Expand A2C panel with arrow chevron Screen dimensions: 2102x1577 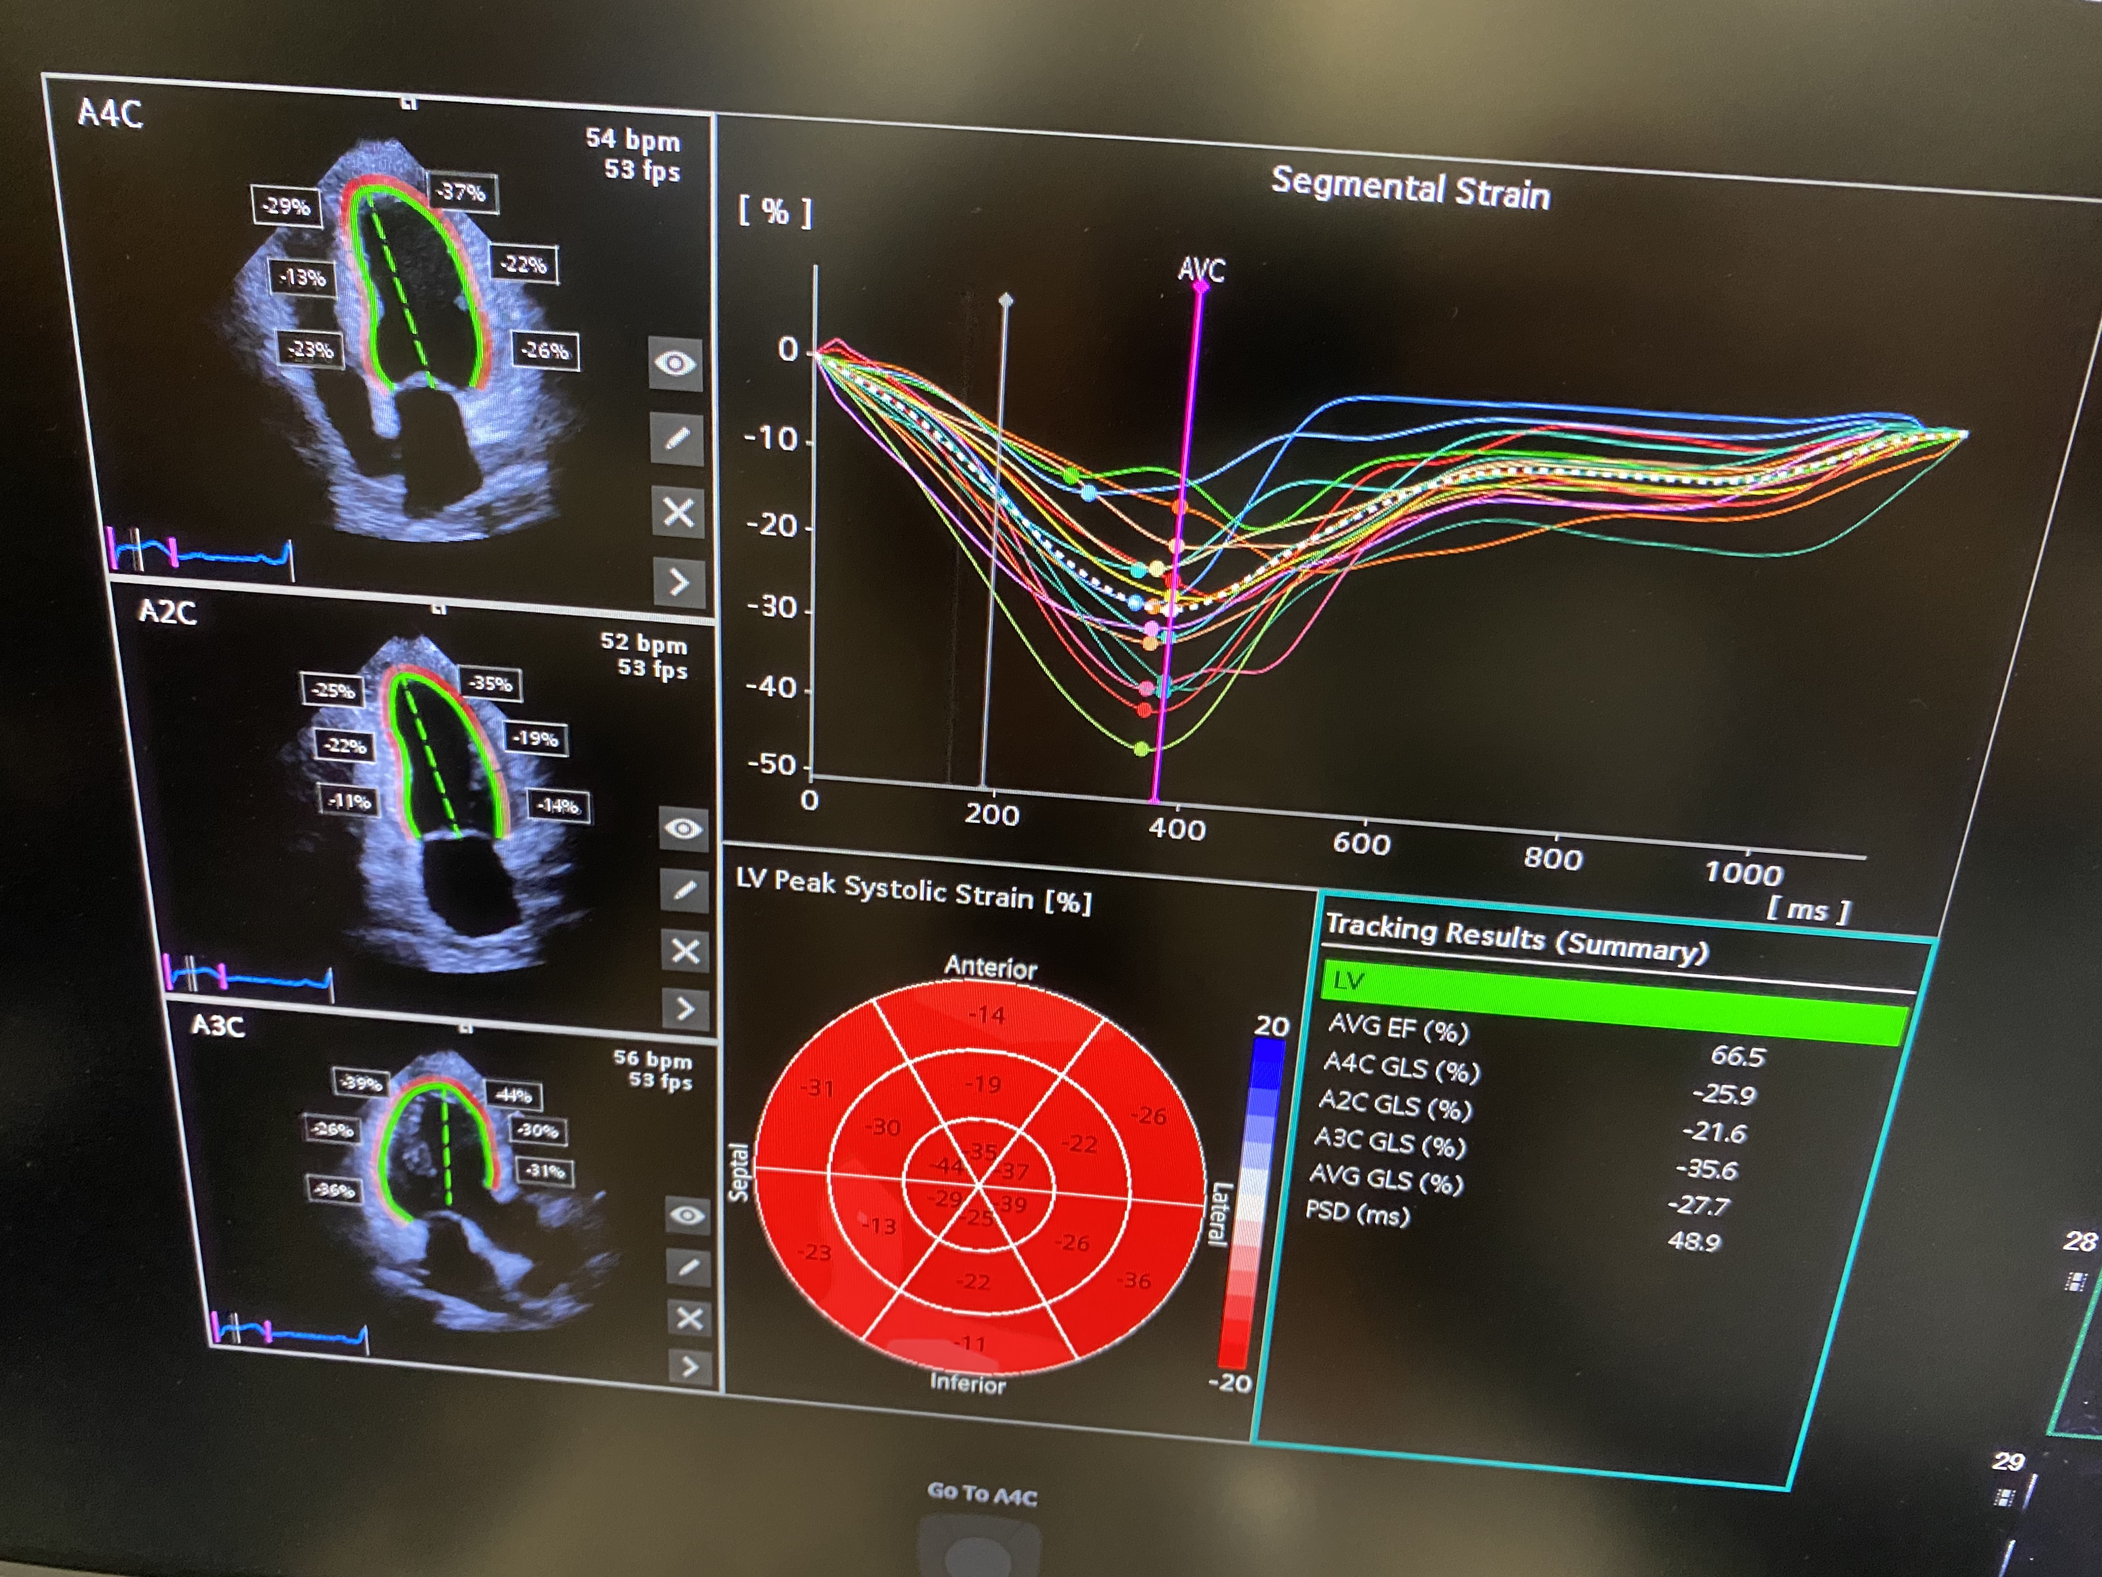(686, 1009)
